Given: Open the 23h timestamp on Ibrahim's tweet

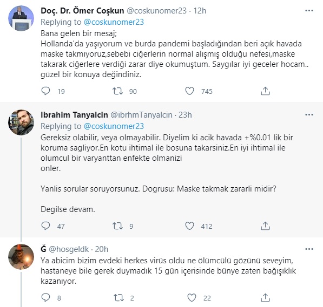Looking at the screenshot, I should click(x=185, y=115).
